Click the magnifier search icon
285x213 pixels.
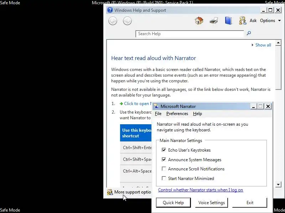click(249, 33)
